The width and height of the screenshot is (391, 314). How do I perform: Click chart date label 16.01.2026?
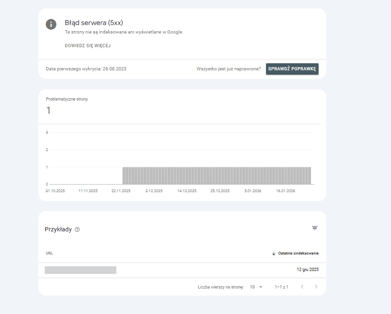click(285, 191)
